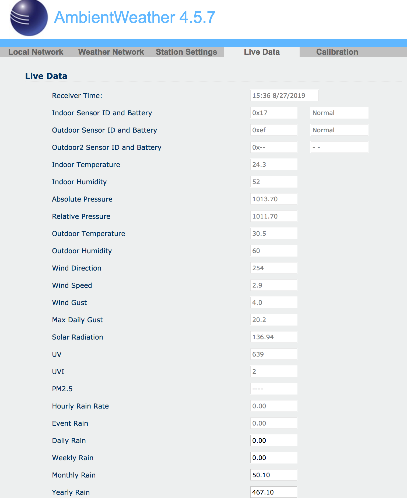Click the PM2.5 label
Screen dimensions: 407x498
[x=62, y=389]
